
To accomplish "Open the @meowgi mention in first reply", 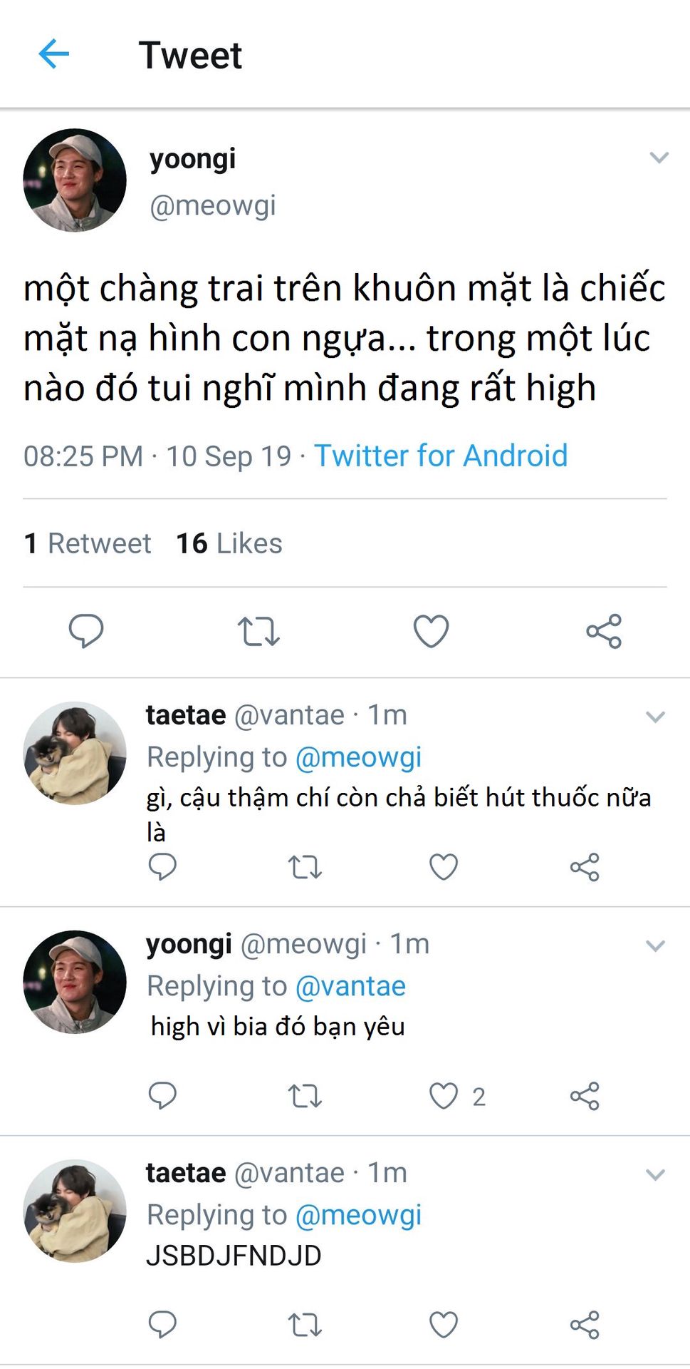I will 358,757.
